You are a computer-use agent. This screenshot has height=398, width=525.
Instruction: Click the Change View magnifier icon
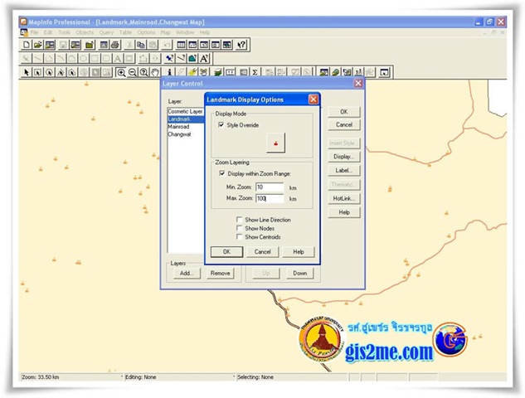(x=144, y=72)
